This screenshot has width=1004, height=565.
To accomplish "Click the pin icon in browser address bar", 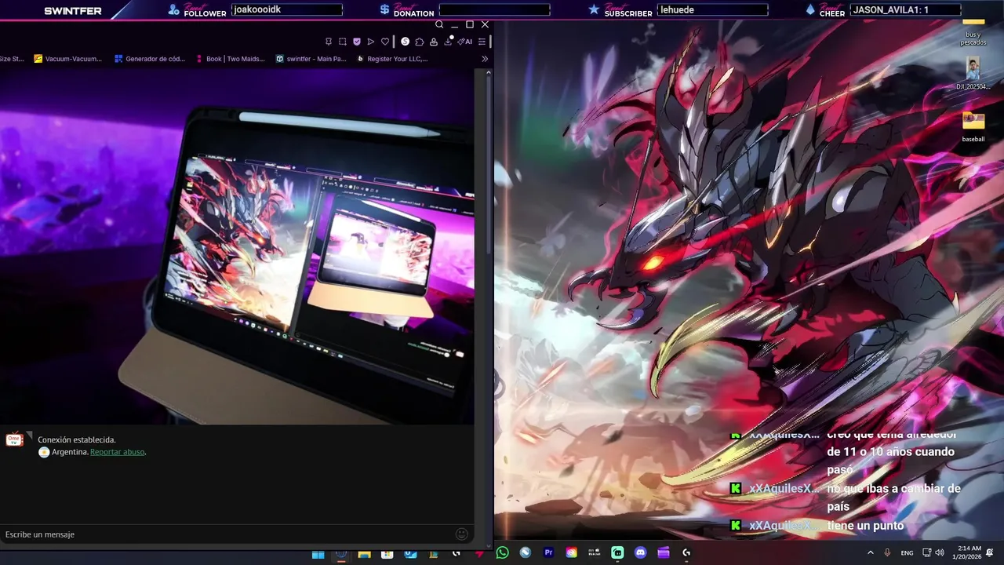I will tap(329, 42).
